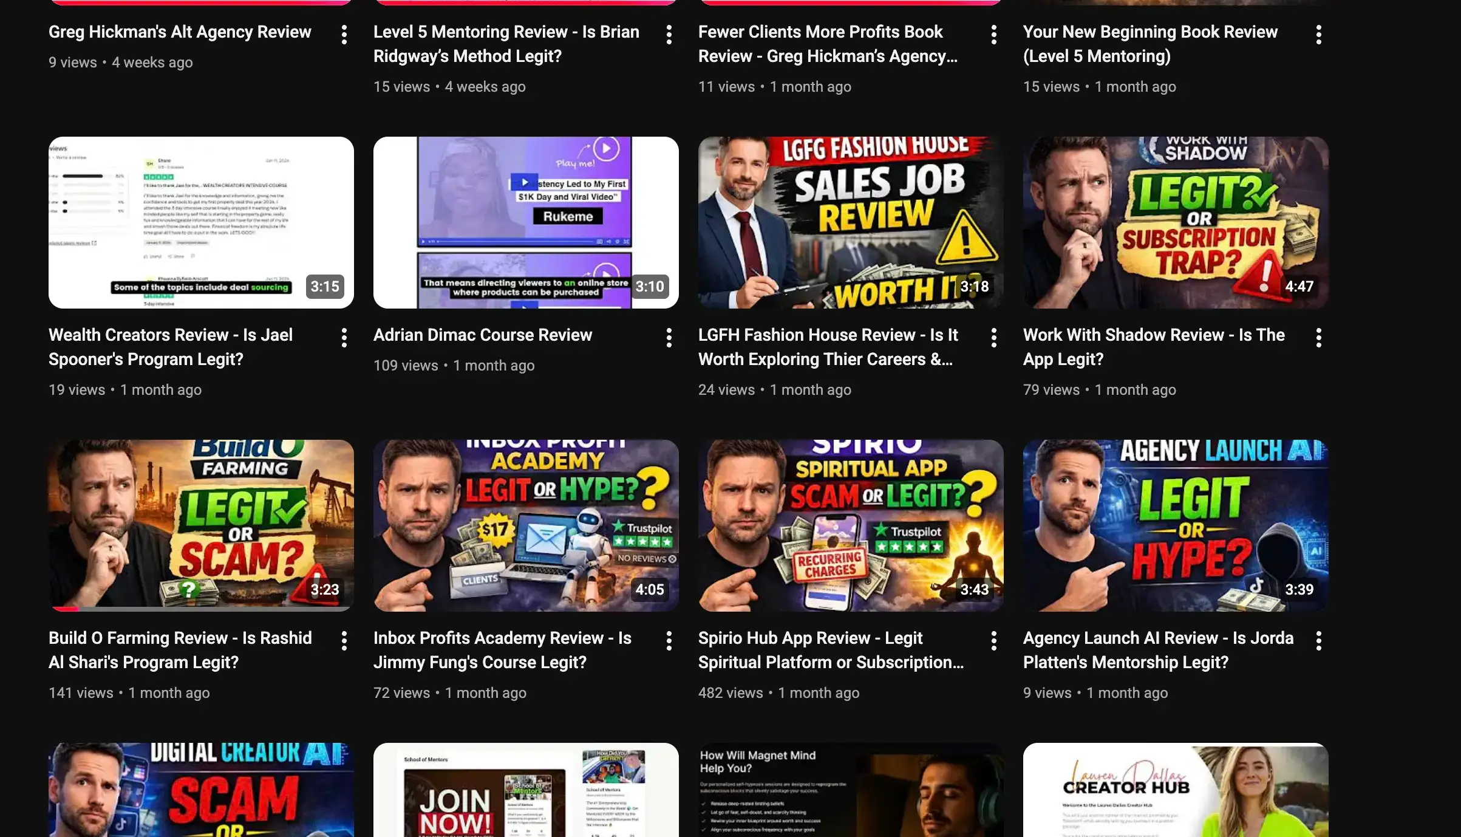1461x837 pixels.
Task: Play the Adrian Dimac Course Review thumbnail
Action: click(x=526, y=222)
